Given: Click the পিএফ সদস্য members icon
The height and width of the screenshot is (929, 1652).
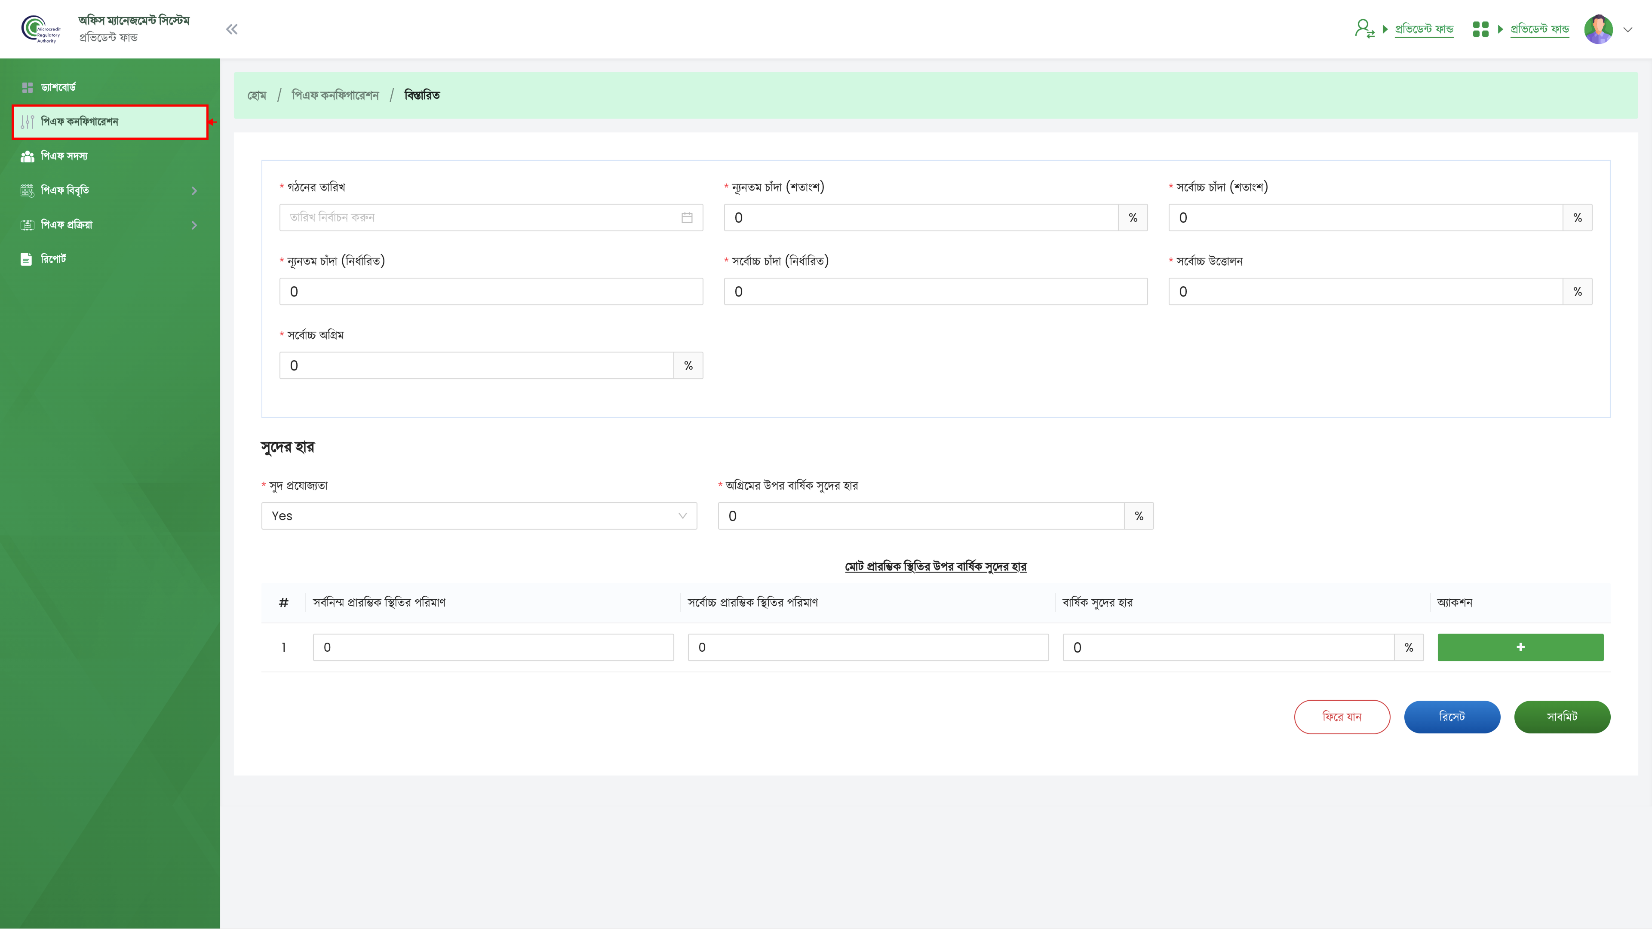Looking at the screenshot, I should 27,156.
